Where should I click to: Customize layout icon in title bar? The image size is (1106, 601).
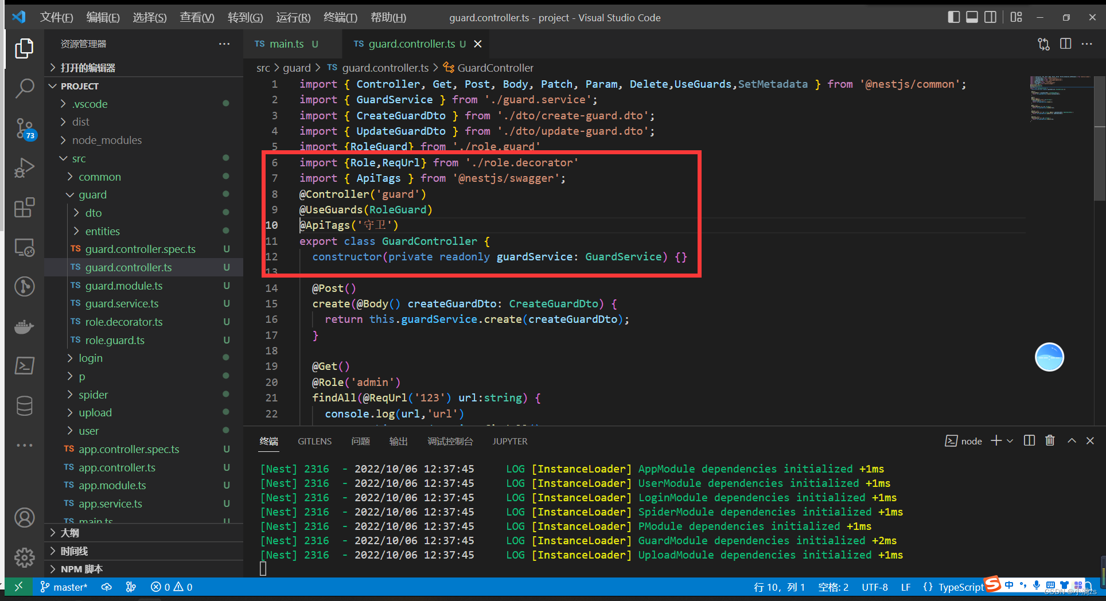point(1016,17)
